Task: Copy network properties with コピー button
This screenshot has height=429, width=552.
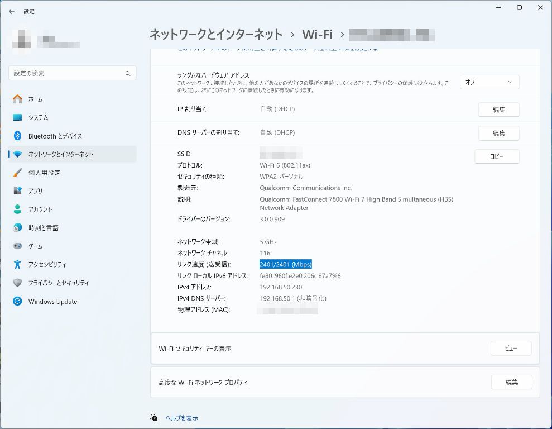Action: 496,156
